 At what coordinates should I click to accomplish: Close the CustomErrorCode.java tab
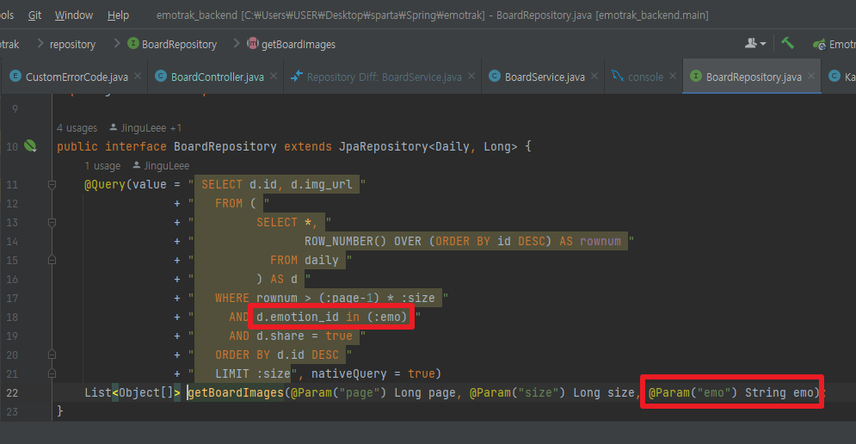pyautogui.click(x=138, y=76)
